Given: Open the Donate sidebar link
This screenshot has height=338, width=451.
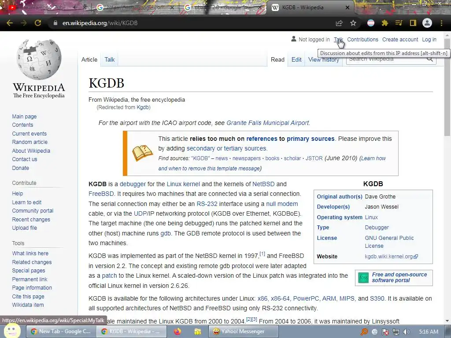Looking at the screenshot, I should [20, 168].
